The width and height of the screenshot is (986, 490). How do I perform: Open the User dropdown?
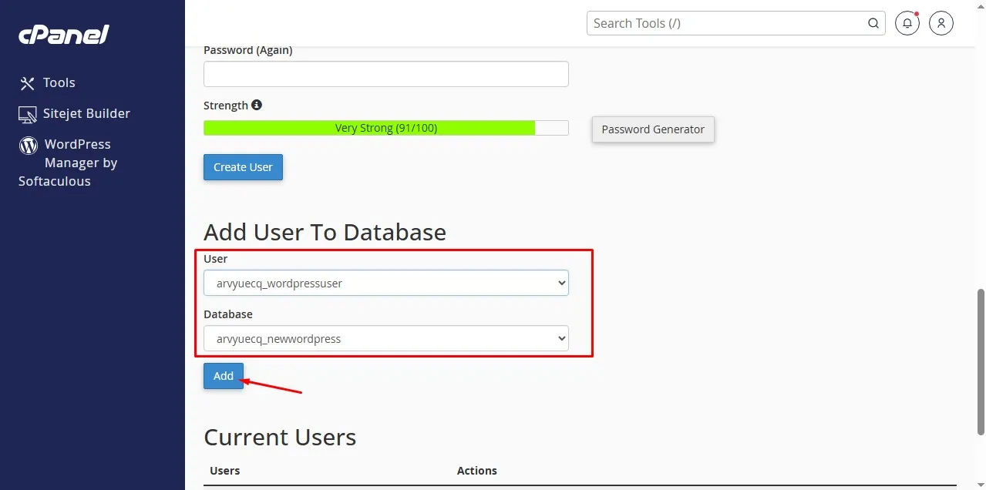coord(385,283)
